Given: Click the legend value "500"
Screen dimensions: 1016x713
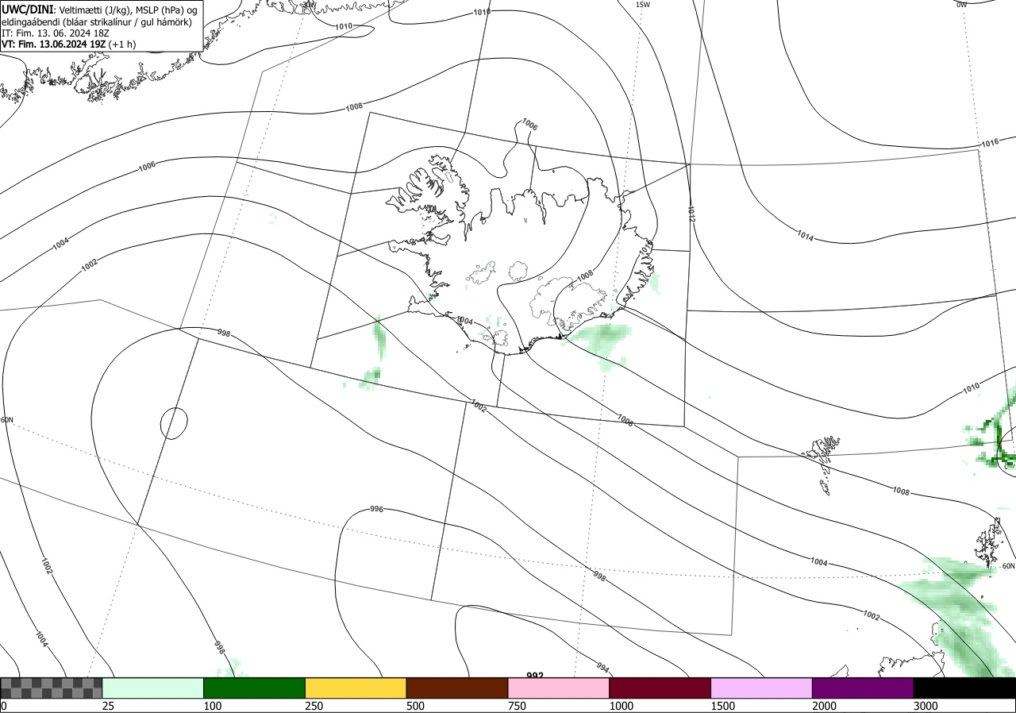Looking at the screenshot, I should point(415,706).
